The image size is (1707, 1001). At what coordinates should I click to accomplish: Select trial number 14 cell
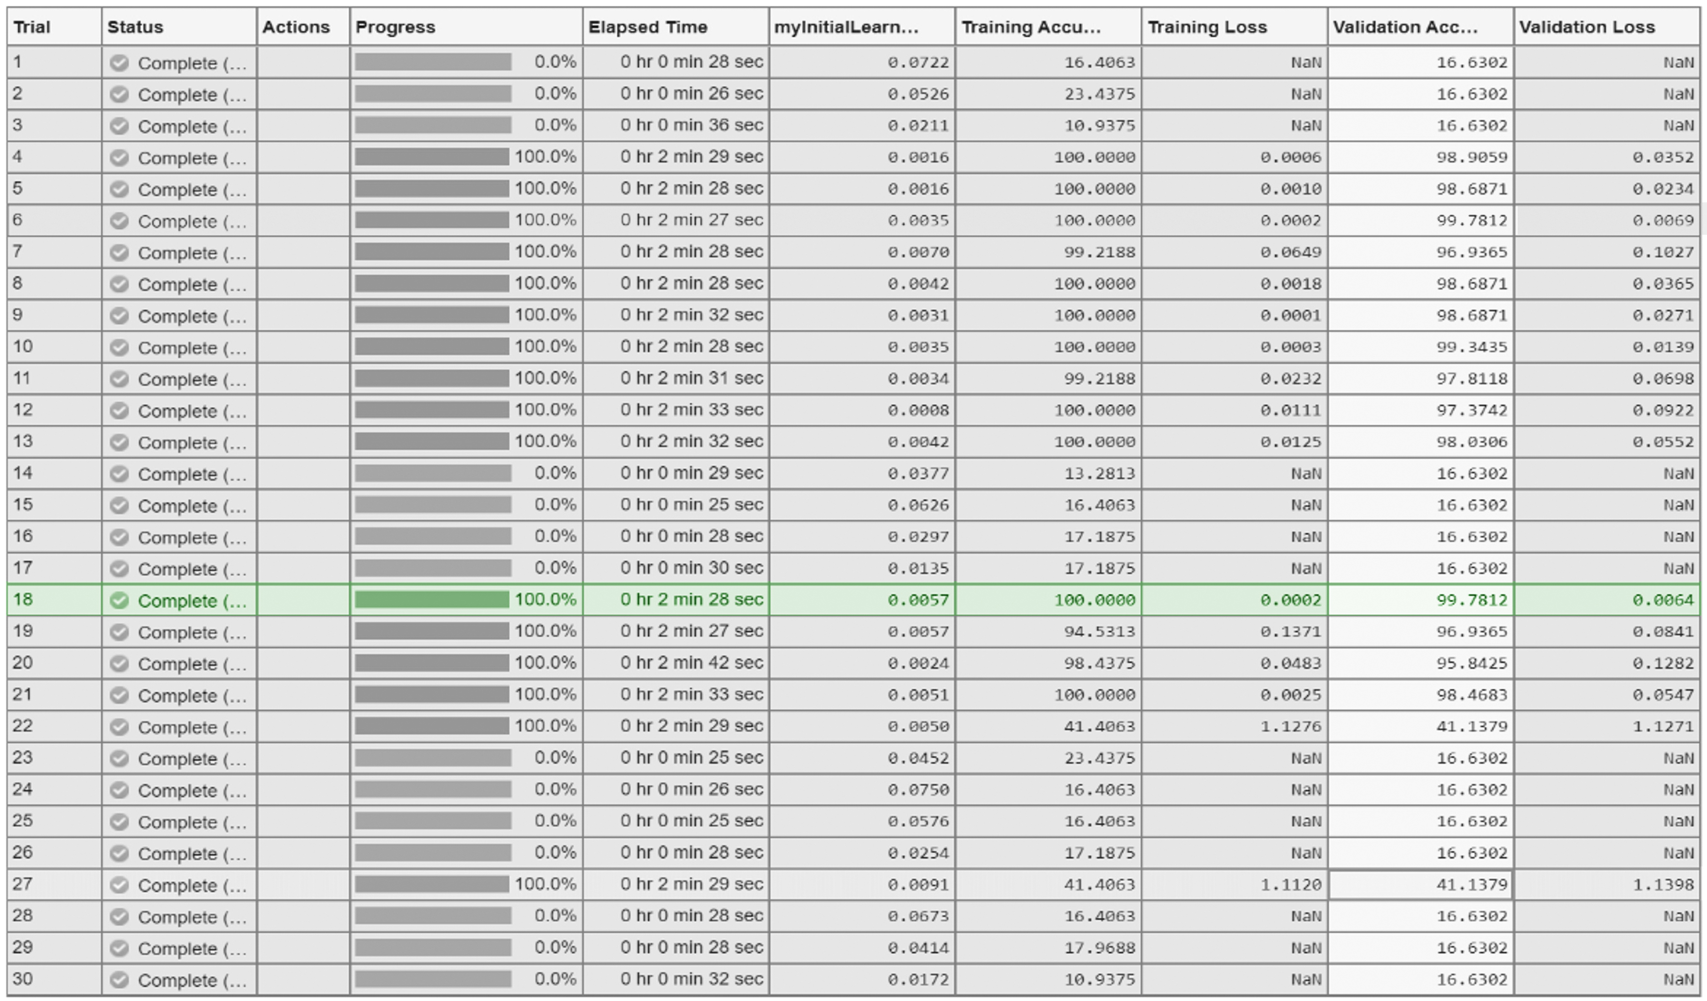(54, 473)
